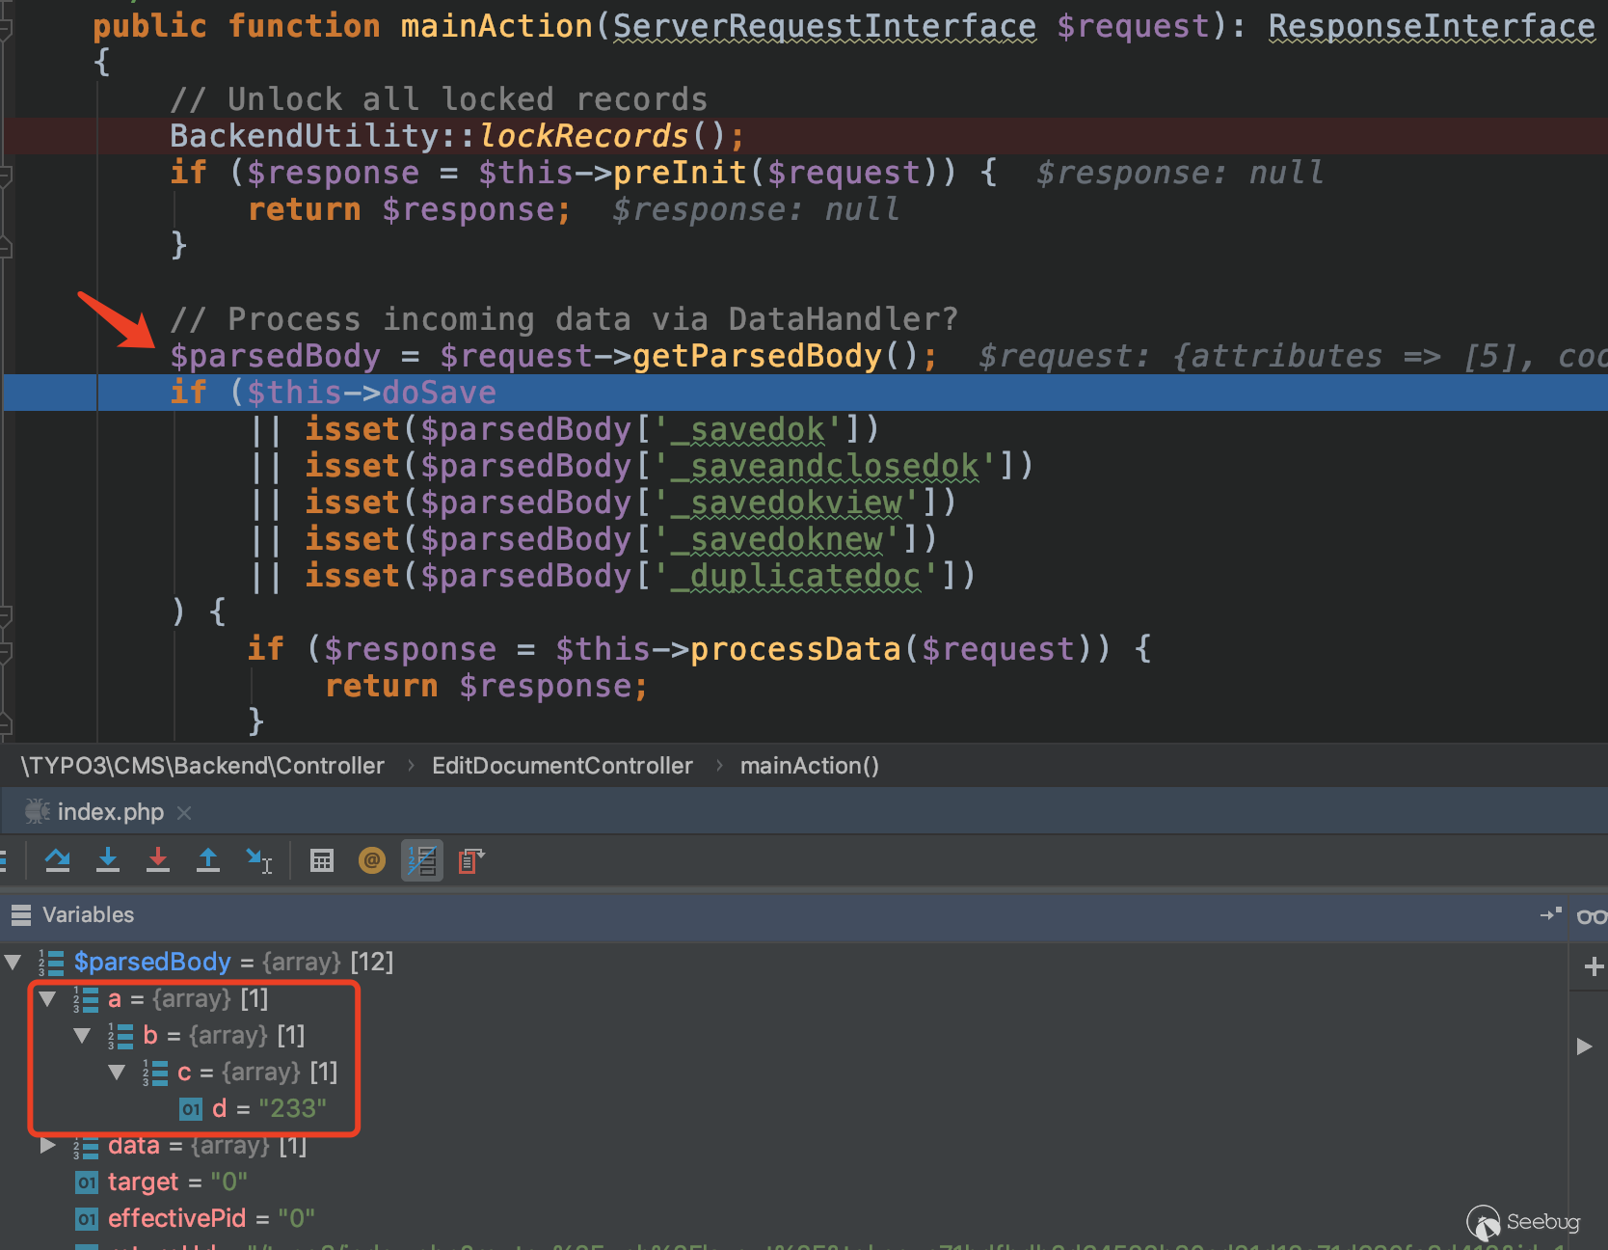
Task: Click the Step Out debugger icon
Action: click(208, 860)
